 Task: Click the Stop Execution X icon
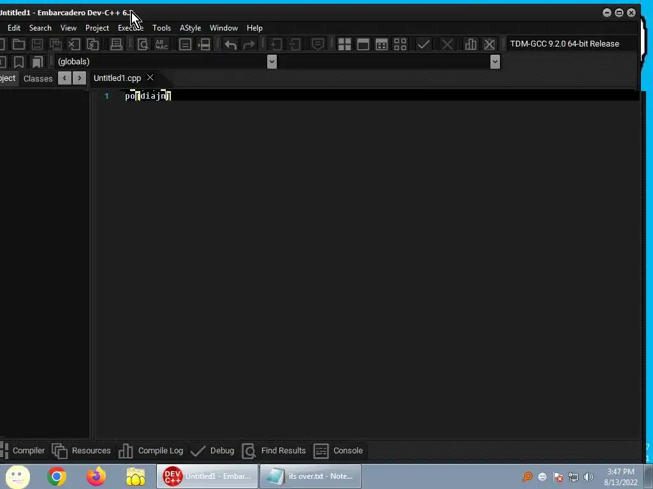click(447, 44)
